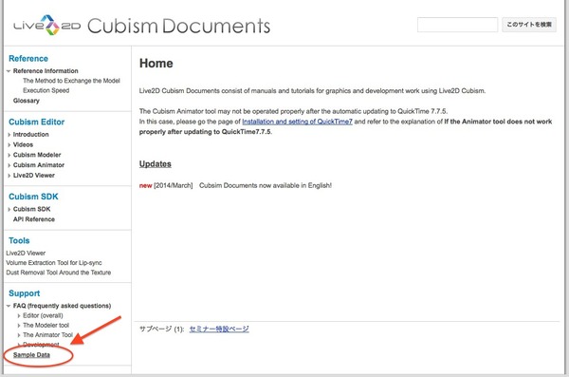Expand the Cubism SDK arrow
This screenshot has width=569, height=377.
9,209
